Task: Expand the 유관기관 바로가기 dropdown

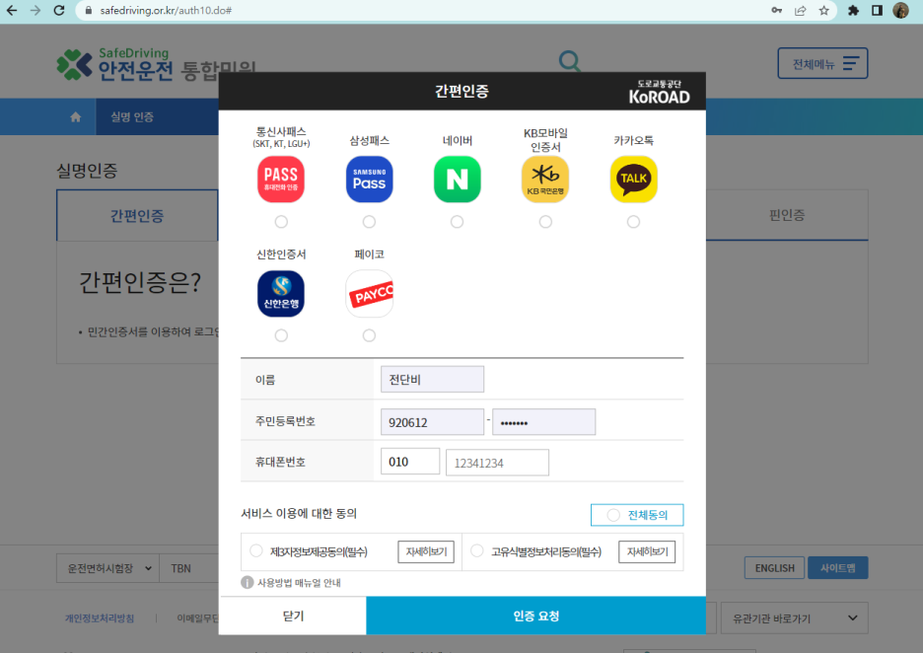Action: (794, 618)
